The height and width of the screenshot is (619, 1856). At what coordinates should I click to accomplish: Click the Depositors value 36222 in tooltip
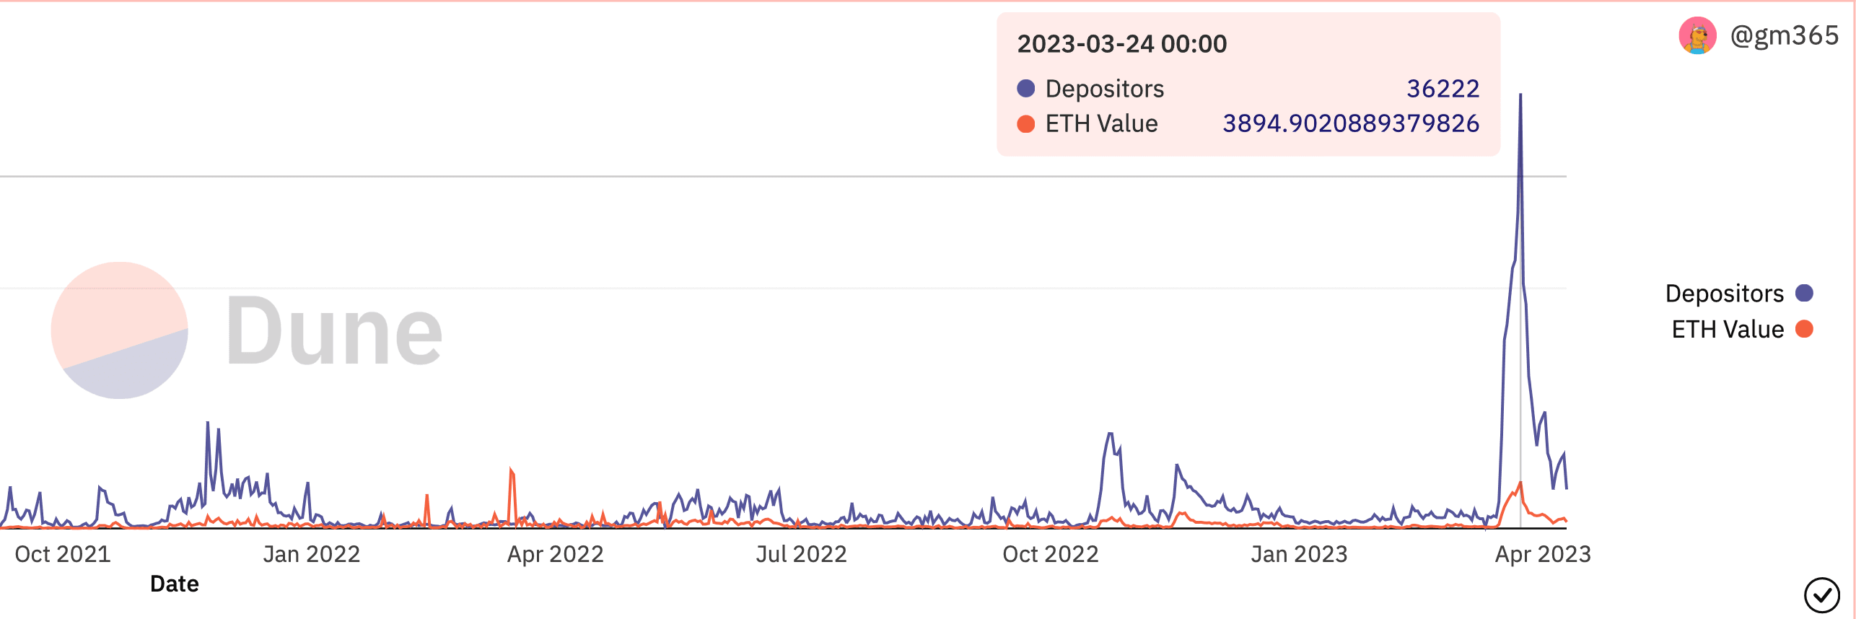coord(1443,89)
